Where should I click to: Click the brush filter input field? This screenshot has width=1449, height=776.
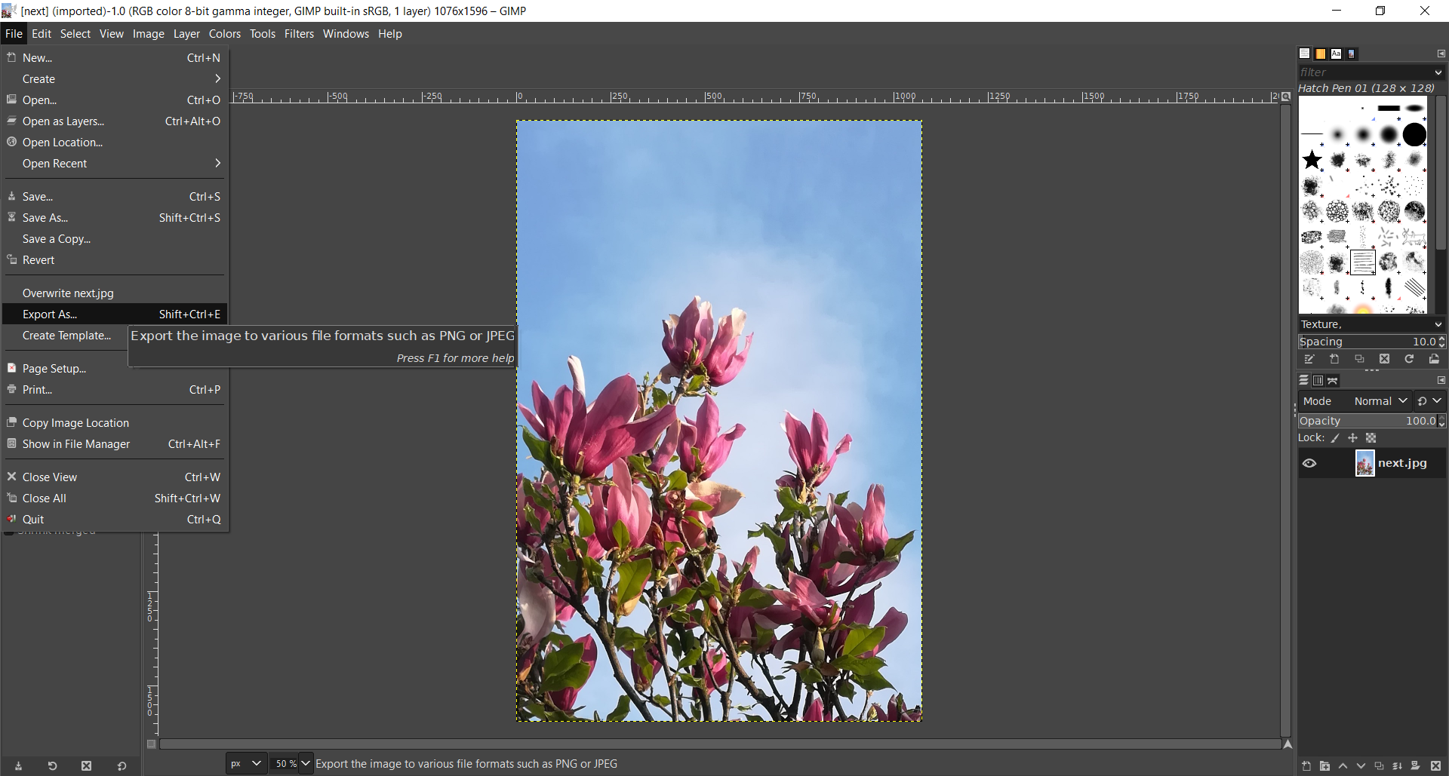click(1362, 72)
